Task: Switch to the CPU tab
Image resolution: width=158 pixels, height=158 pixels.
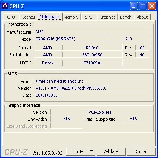Action: tap(11, 17)
